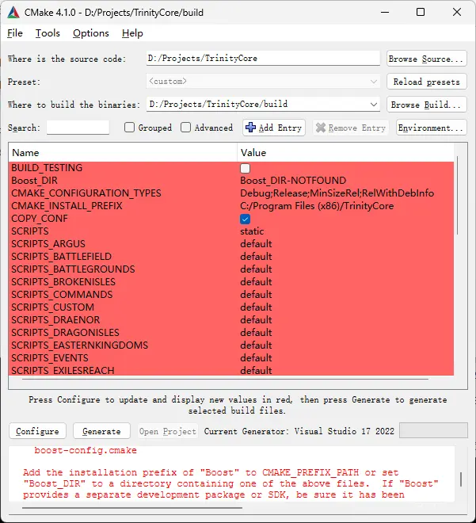The image size is (476, 523).
Task: Click the Configure button
Action: point(37,431)
